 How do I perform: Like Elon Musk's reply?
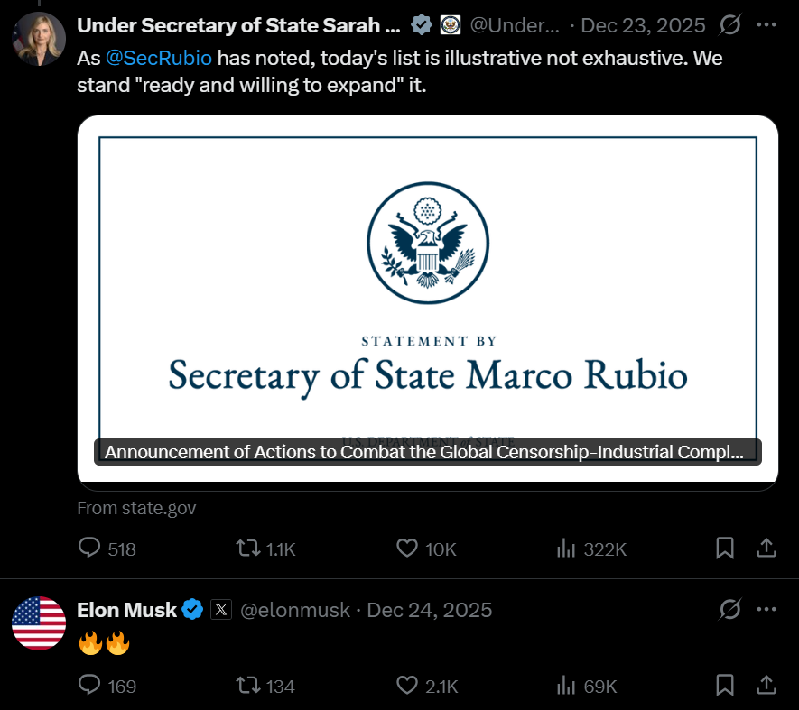coord(408,686)
